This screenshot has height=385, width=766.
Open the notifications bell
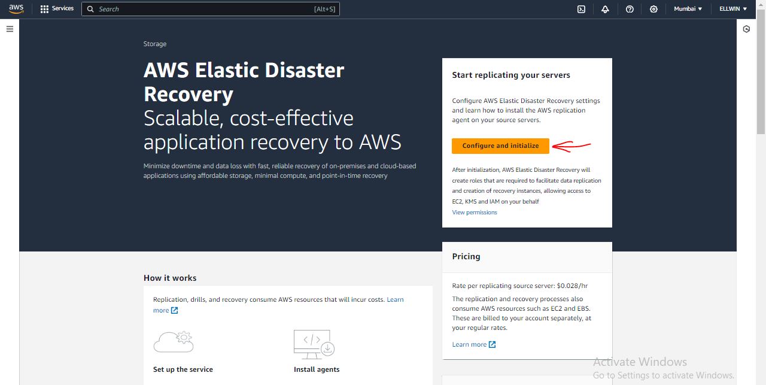[605, 9]
